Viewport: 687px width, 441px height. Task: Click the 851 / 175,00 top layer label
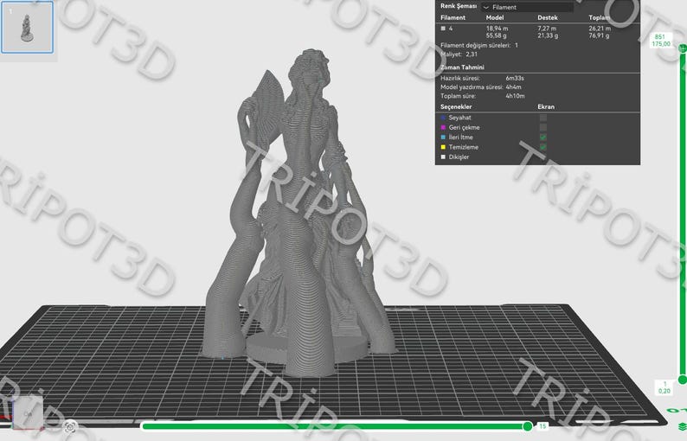(x=661, y=41)
